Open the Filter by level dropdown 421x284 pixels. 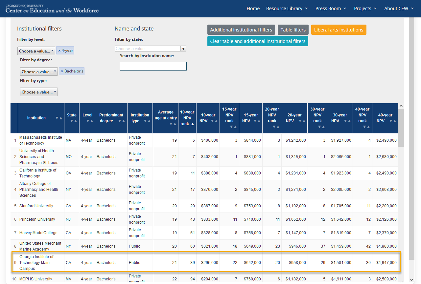36,51
